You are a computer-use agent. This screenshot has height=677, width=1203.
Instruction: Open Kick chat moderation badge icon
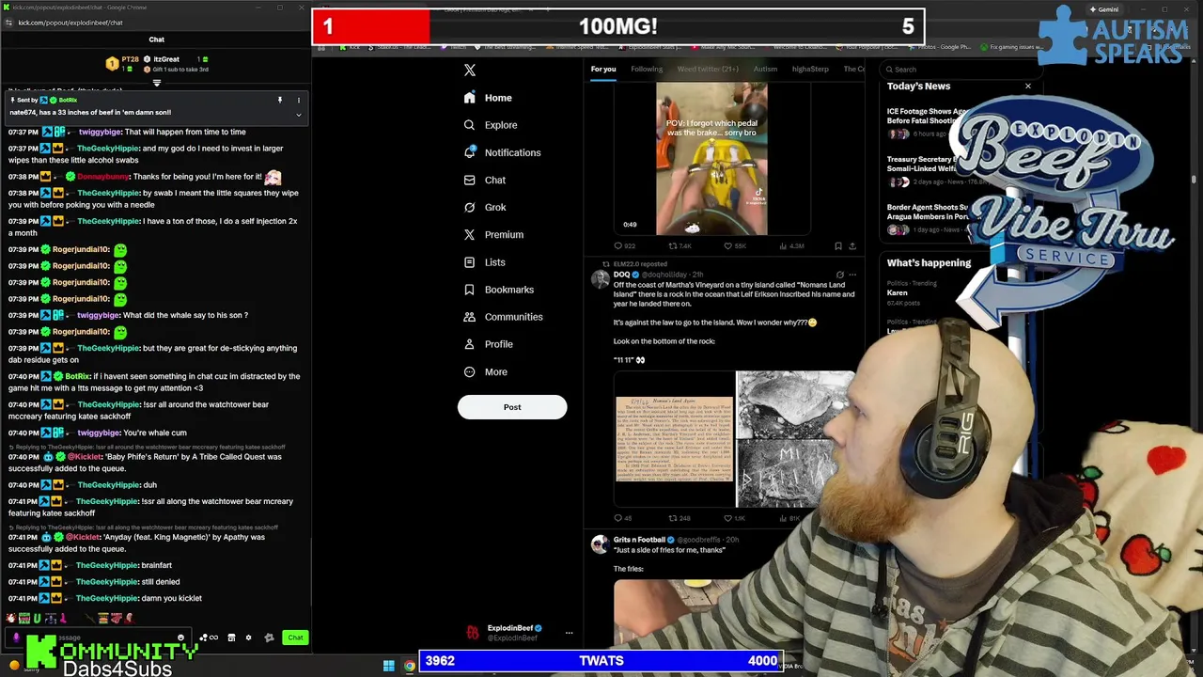pos(269,638)
